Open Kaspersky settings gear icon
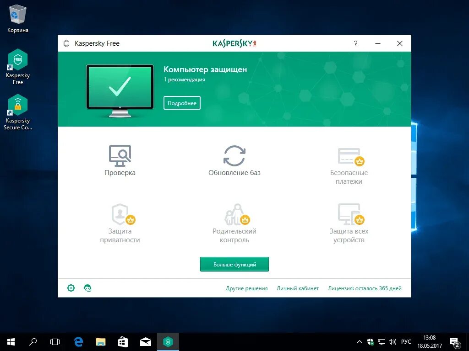The width and height of the screenshot is (469, 351). click(71, 288)
